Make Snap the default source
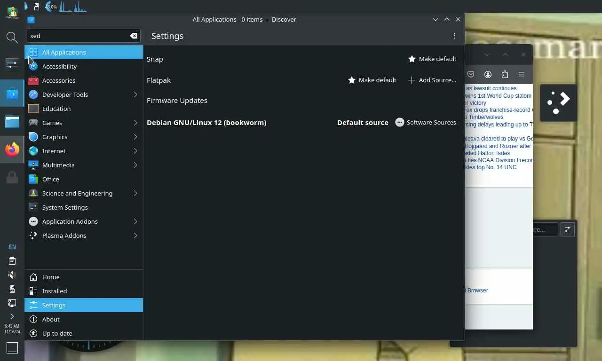Viewport: 602px width, 361px height. 432,59
